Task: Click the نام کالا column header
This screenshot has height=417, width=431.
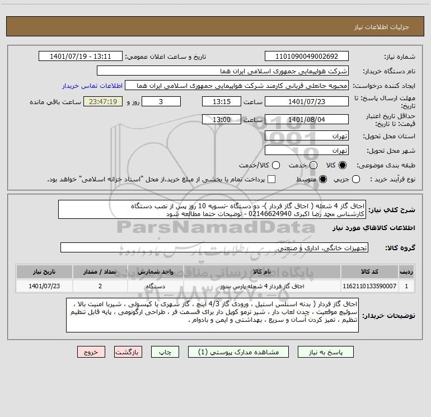Action: point(262,271)
